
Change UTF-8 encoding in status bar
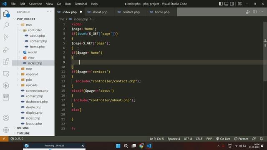(x=188, y=139)
